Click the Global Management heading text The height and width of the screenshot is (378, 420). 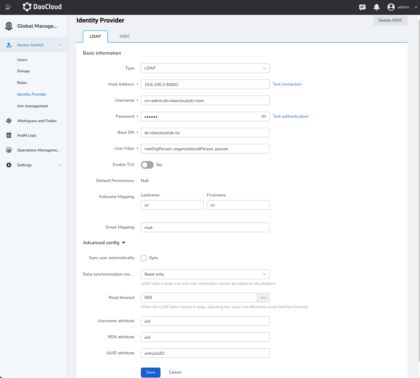37,26
